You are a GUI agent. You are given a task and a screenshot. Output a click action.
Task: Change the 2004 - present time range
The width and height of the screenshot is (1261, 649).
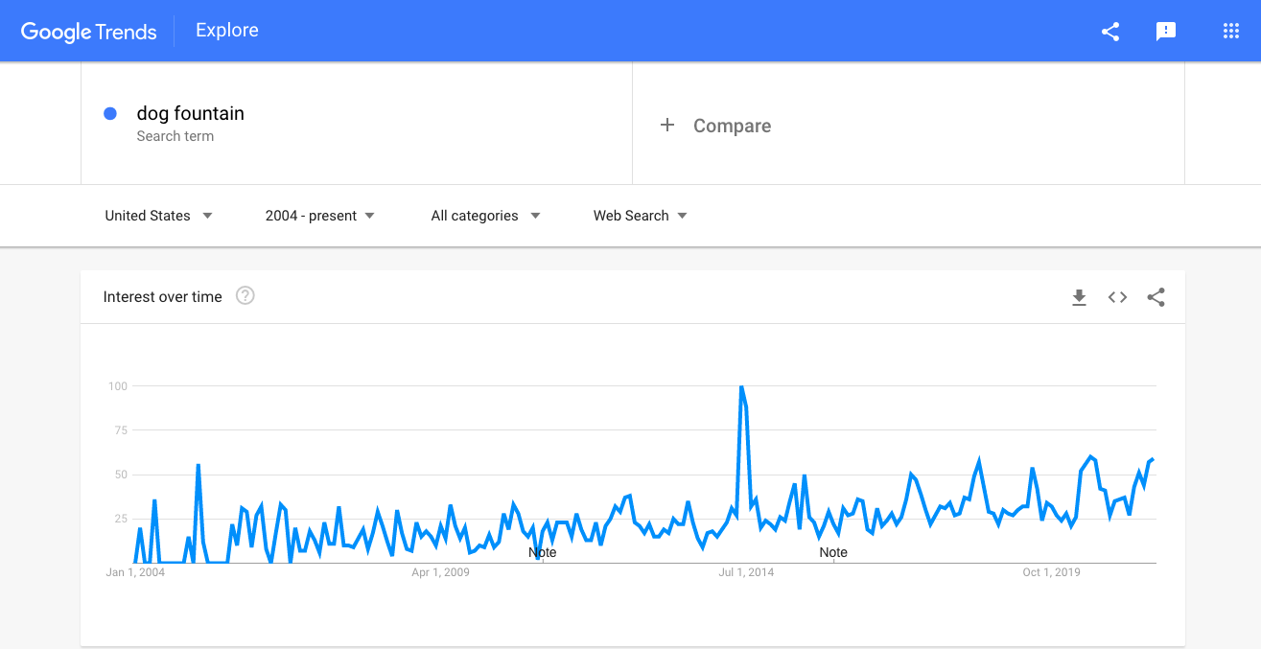(318, 216)
